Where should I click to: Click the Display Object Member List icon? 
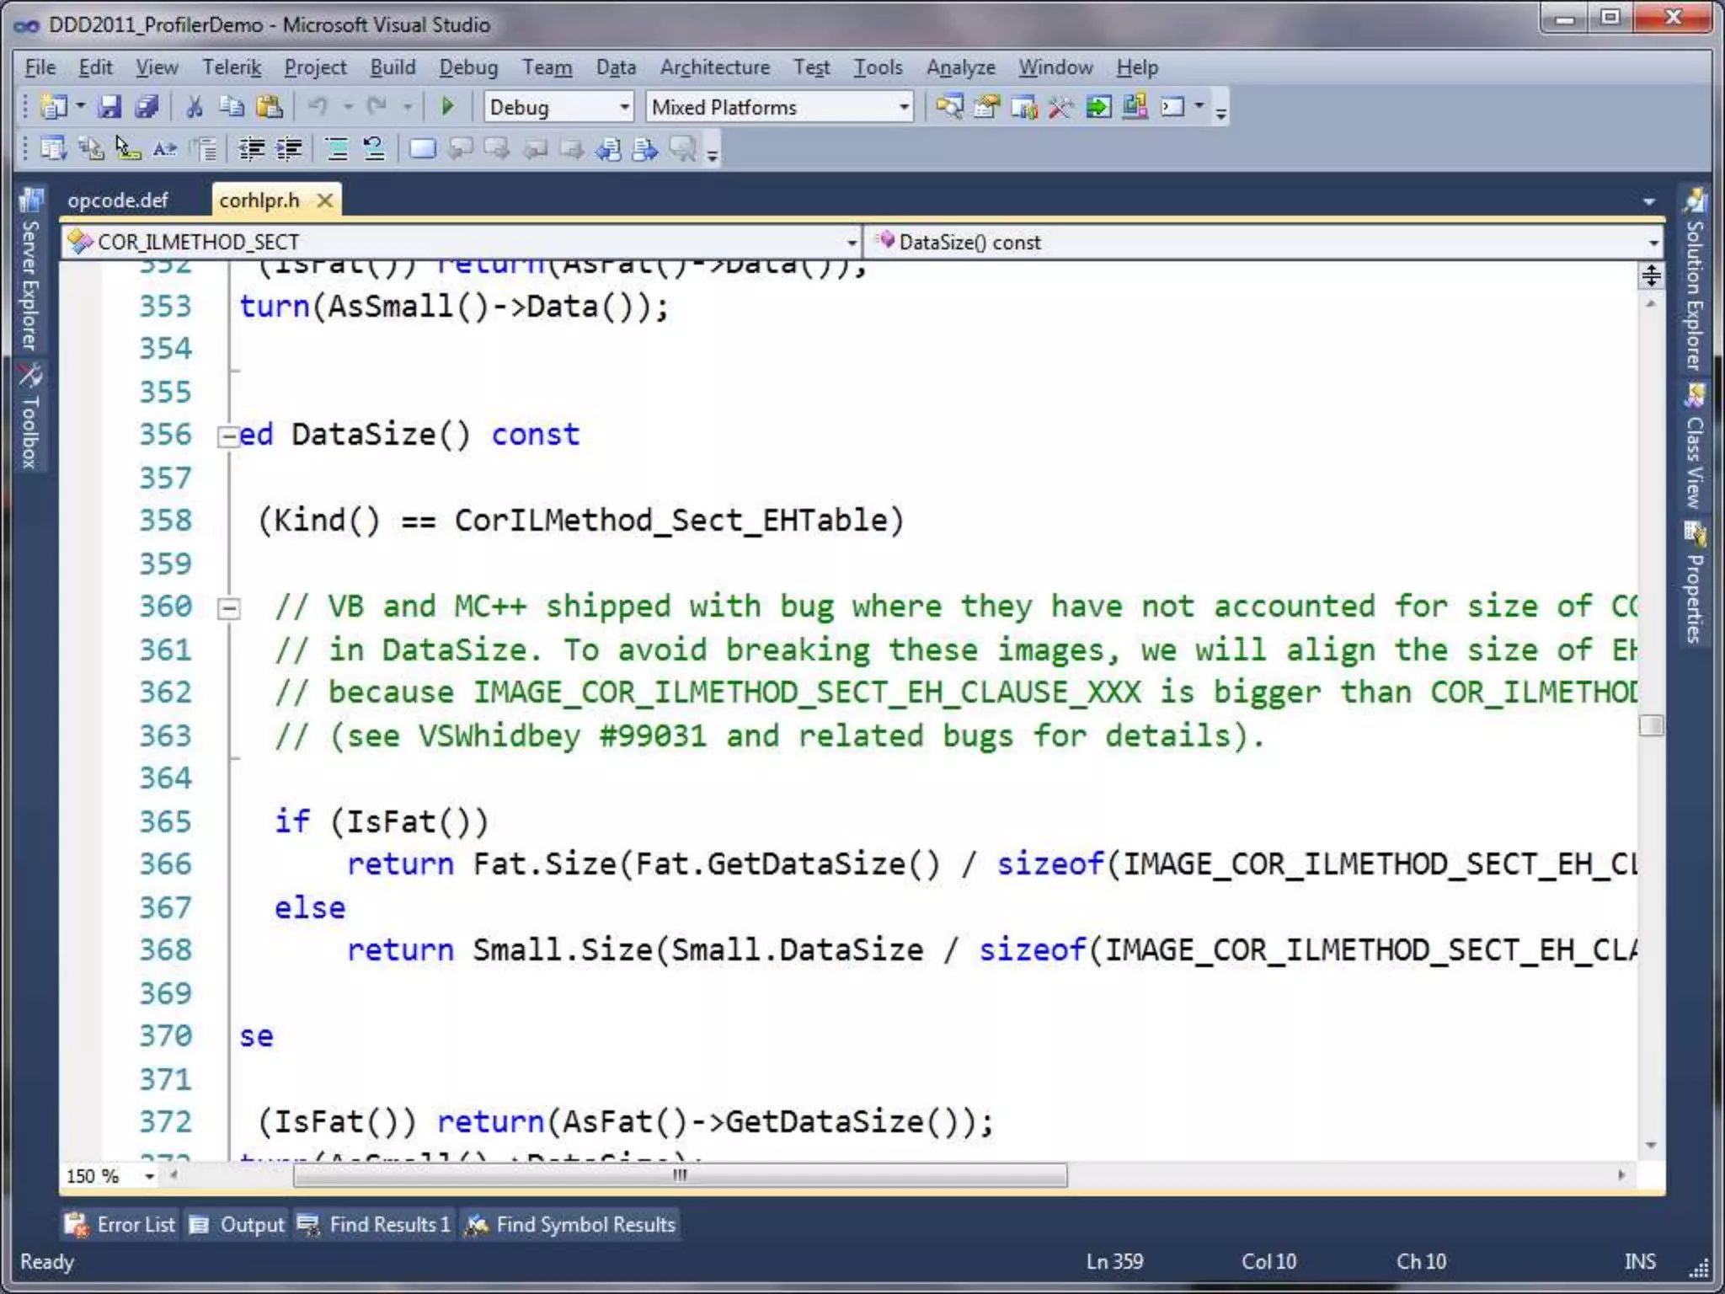coord(53,149)
